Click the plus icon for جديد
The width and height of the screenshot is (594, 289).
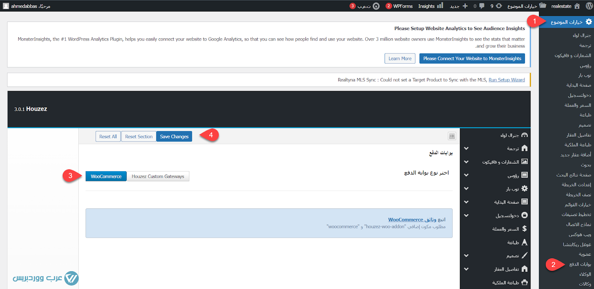coord(465,6)
